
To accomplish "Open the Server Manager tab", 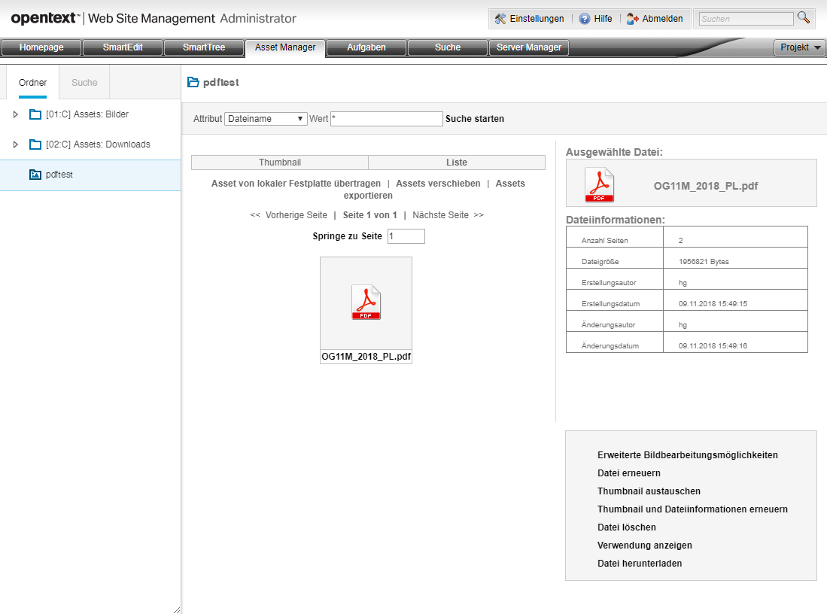I will click(x=528, y=47).
